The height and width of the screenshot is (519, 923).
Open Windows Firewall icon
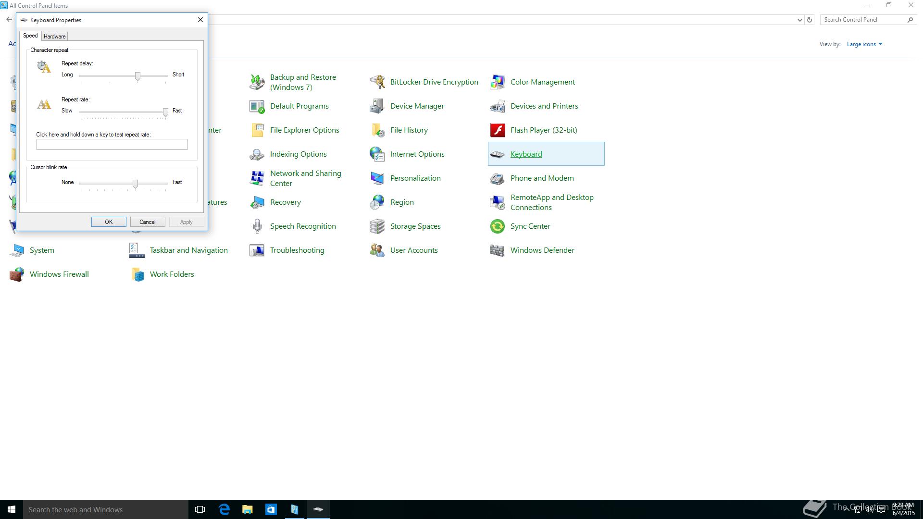[16, 274]
